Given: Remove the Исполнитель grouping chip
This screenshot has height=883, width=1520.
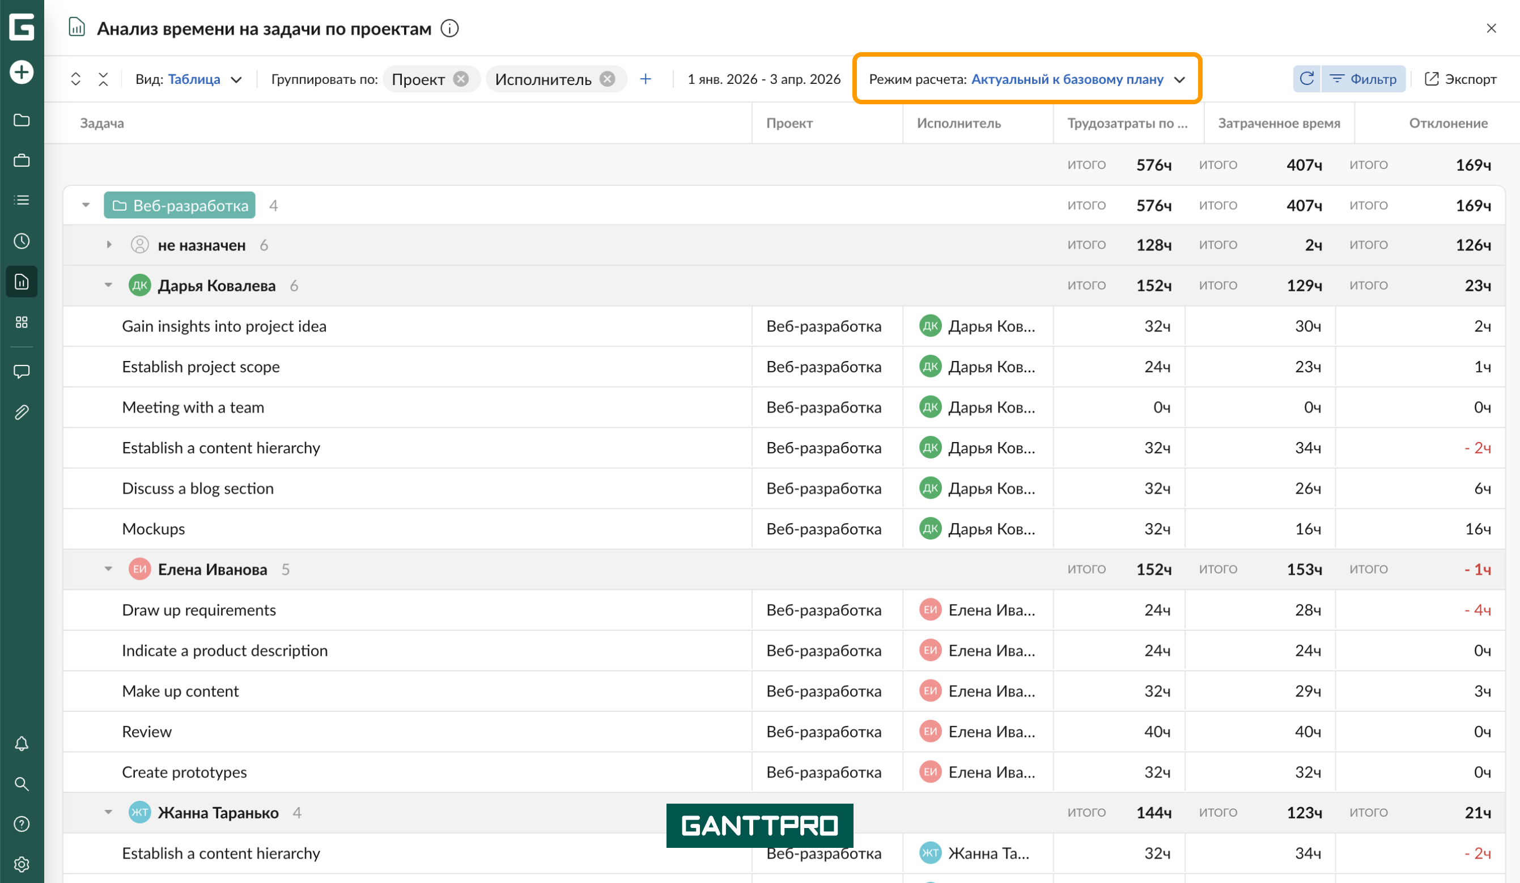Looking at the screenshot, I should tap(608, 79).
